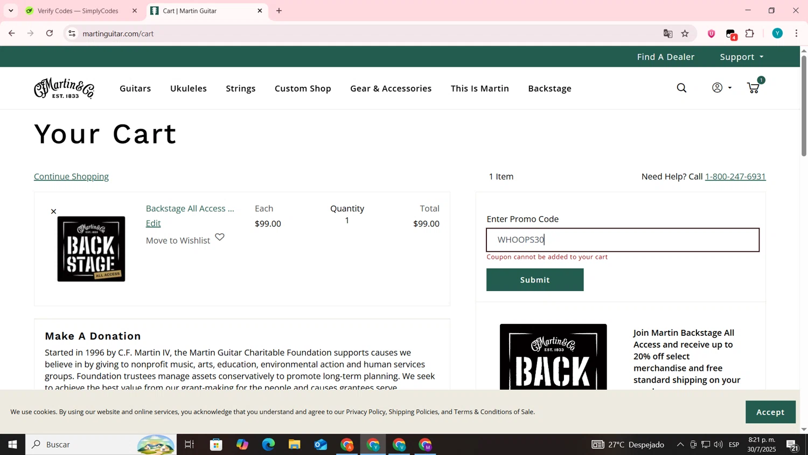This screenshot has width=808, height=455.
Task: Reload the page with refresh icon
Action: (x=50, y=33)
